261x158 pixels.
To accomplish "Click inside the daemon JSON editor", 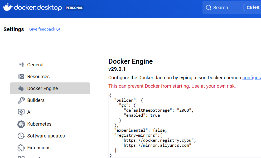I will click(x=185, y=124).
